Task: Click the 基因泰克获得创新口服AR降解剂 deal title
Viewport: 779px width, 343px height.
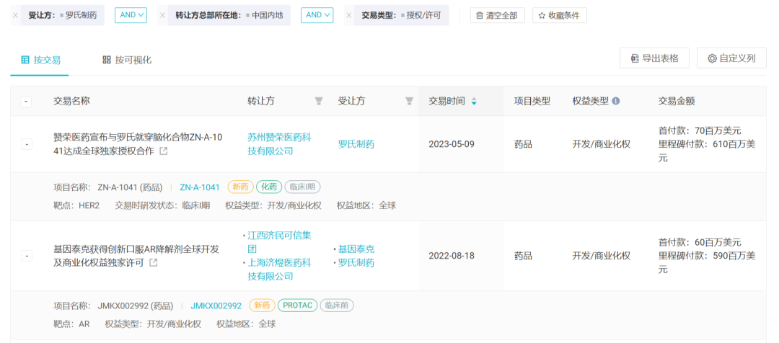Action: (x=136, y=256)
